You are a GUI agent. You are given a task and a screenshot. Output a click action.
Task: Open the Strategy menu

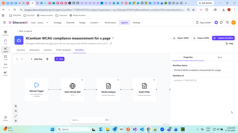tap(58, 23)
